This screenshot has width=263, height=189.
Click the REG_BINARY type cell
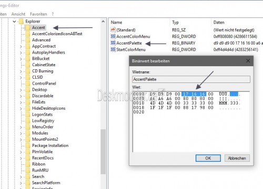[184, 43]
